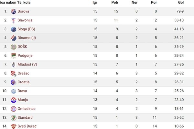This screenshot has width=194, height=129.
Task: Click the Ner column header
Action: click(x=135, y=3)
